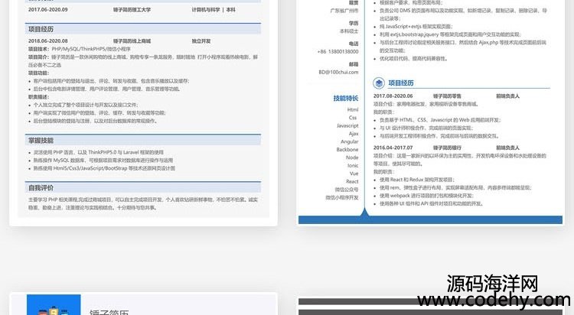Click the layers icon beside 项目经历 heading

tap(379, 83)
